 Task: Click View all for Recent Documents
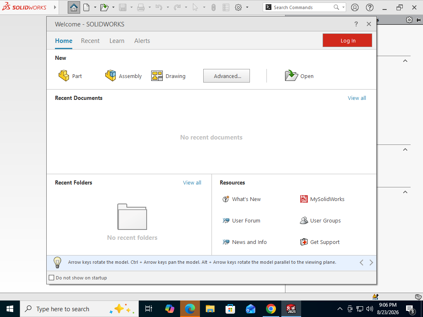coord(356,98)
